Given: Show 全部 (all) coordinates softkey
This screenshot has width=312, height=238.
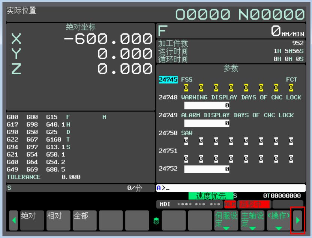Looking at the screenshot, I should pos(84,220).
